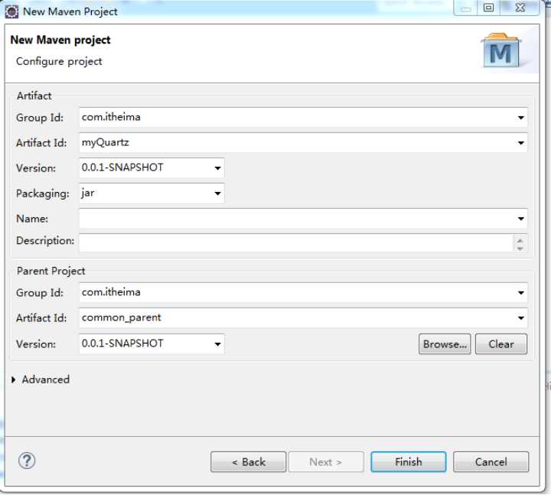Viewport: 551px width, 495px height.
Task: Click the 'Parent Project' group label
Action: pos(51,271)
